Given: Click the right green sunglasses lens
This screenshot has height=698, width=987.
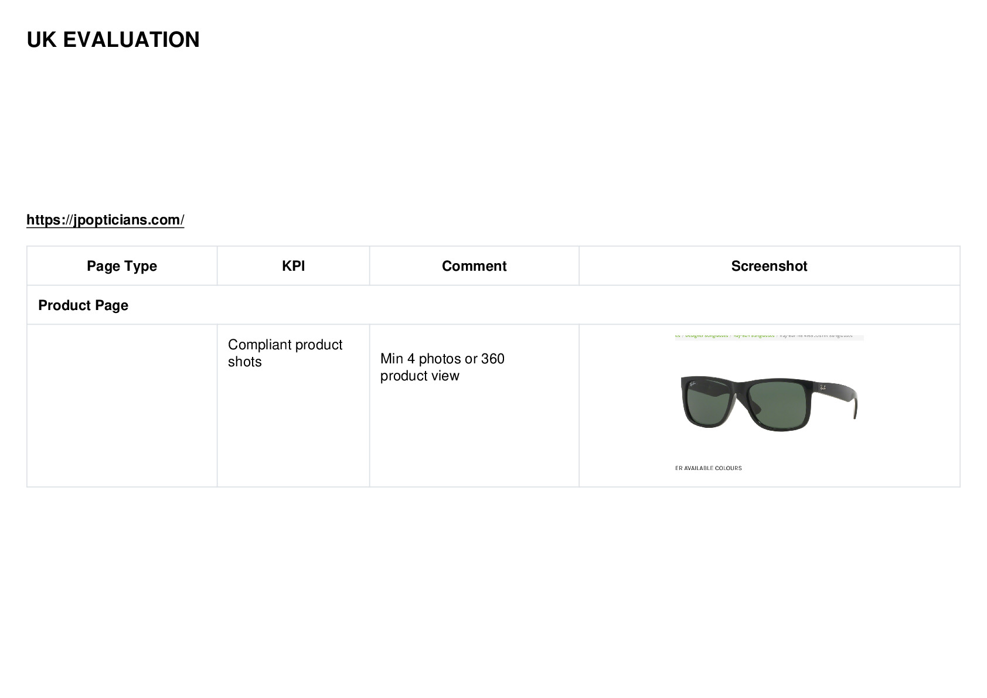Looking at the screenshot, I should [777, 405].
